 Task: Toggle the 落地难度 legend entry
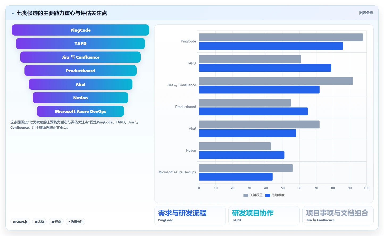tap(275, 195)
